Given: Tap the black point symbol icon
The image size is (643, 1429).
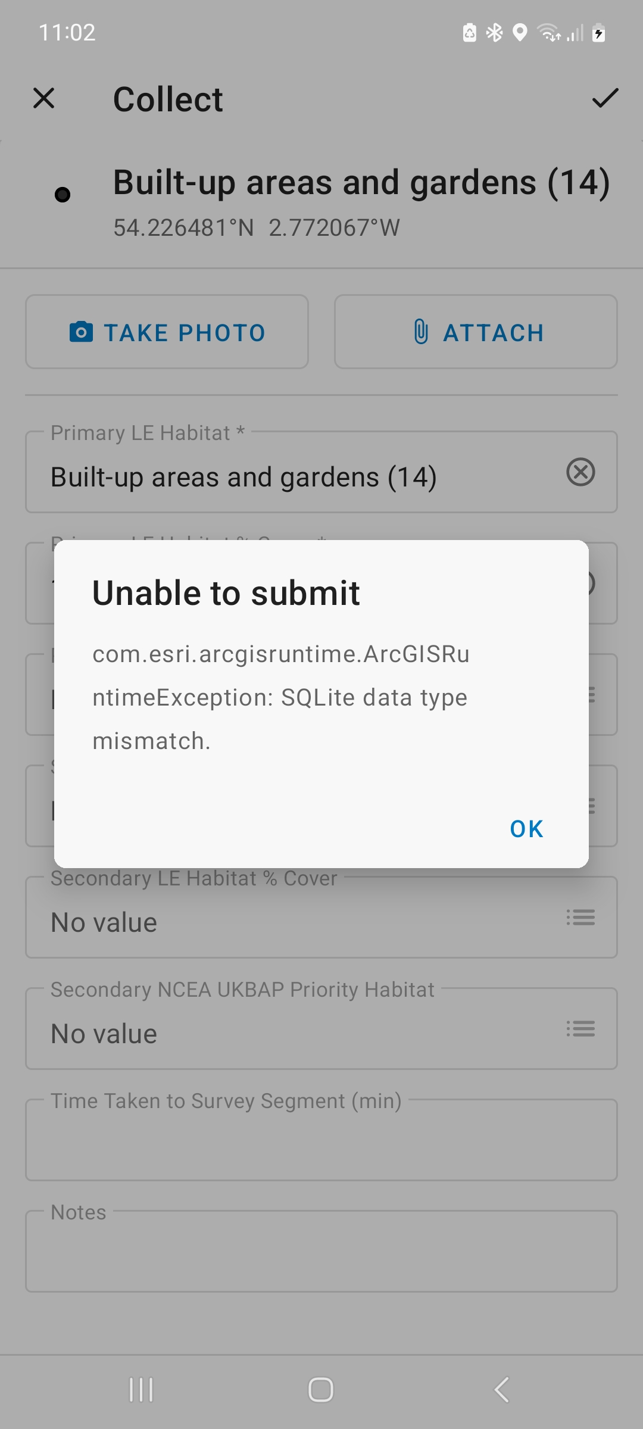Looking at the screenshot, I should [x=63, y=195].
